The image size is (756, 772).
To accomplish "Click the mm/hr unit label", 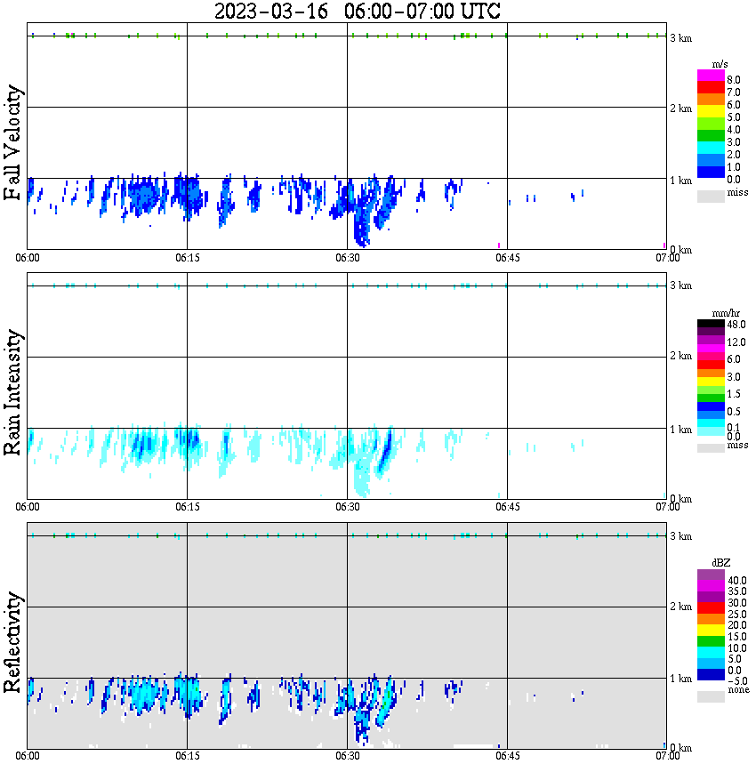I will (x=726, y=313).
